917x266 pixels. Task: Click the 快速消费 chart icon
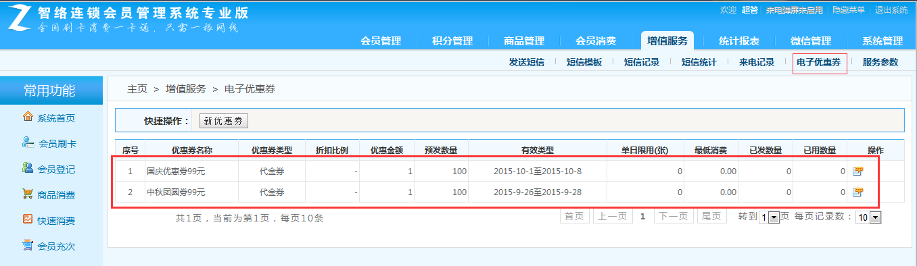[28, 219]
